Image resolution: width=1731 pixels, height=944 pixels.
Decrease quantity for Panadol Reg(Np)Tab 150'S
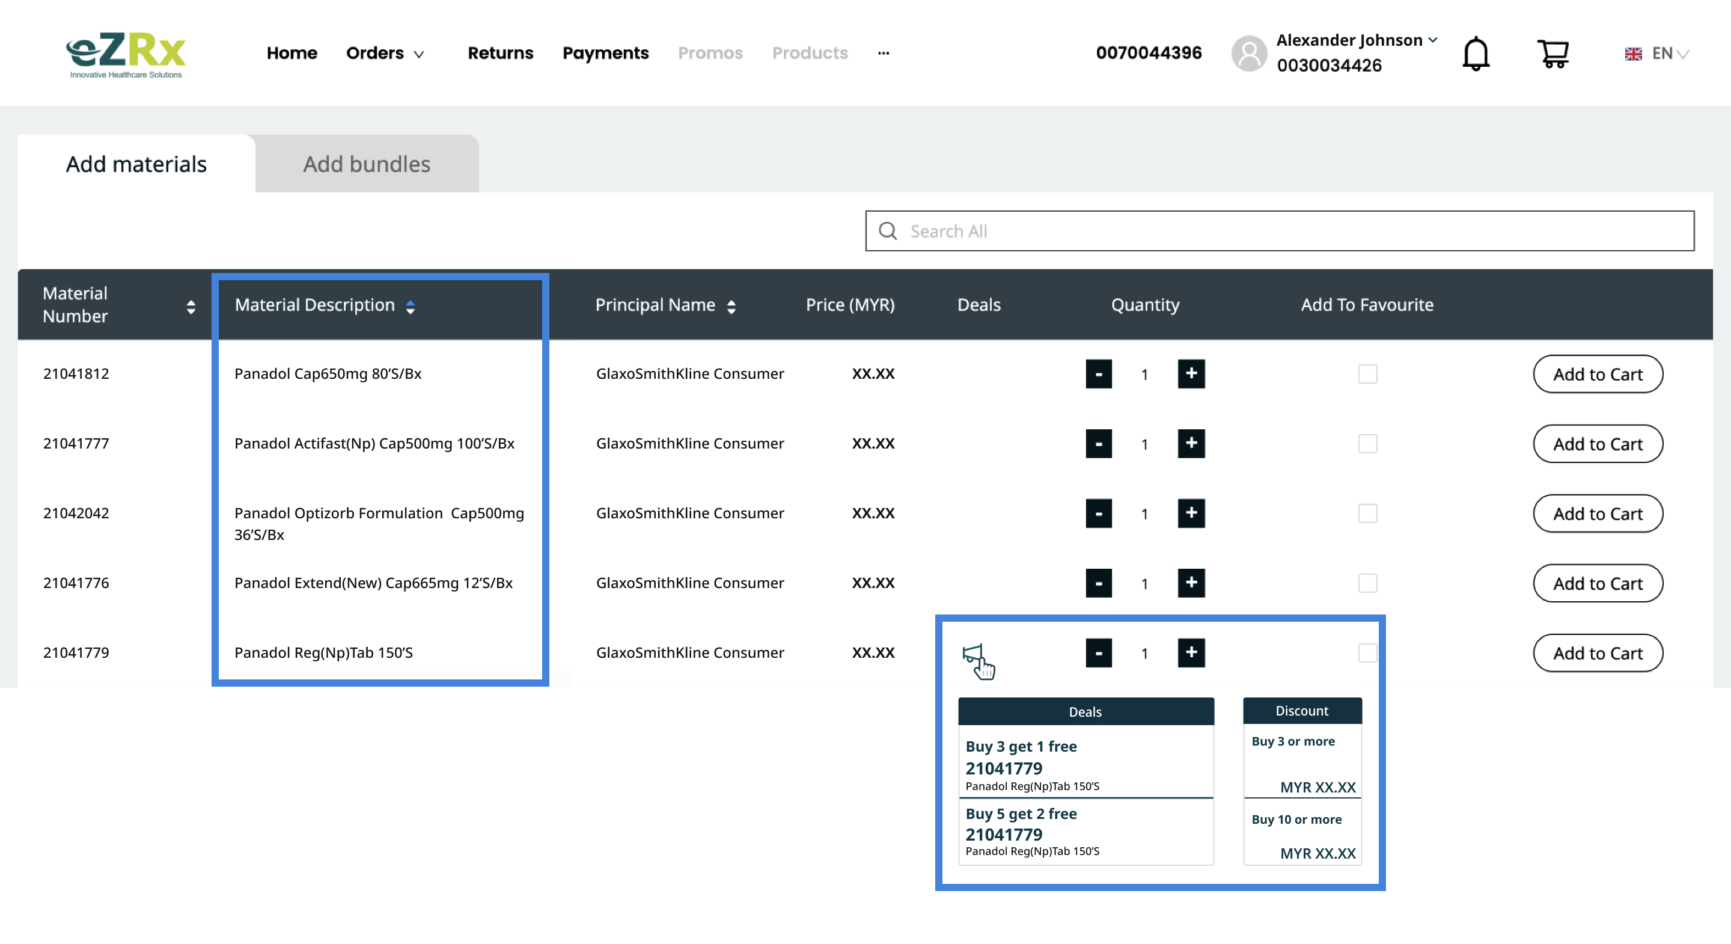1098,654
